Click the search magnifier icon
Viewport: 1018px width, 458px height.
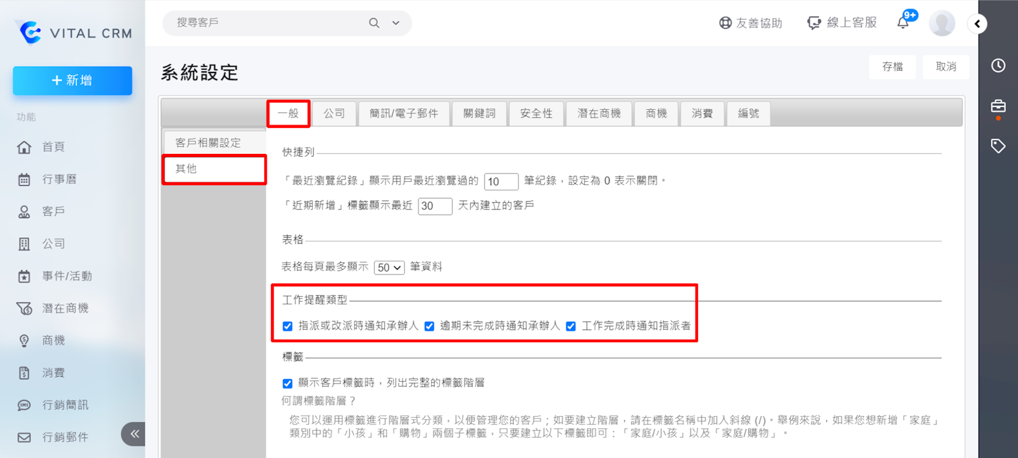374,23
